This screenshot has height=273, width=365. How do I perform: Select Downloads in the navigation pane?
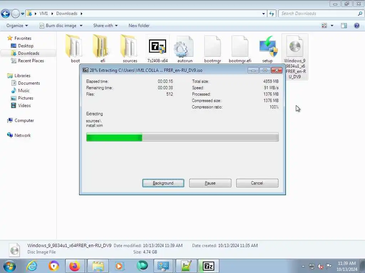click(x=29, y=53)
